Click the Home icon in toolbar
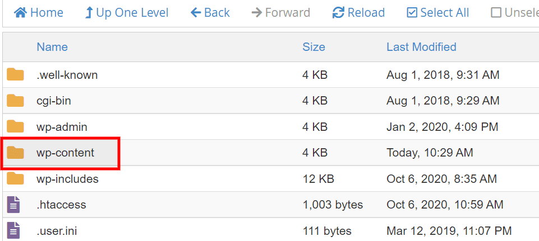539x241 pixels. (x=20, y=12)
